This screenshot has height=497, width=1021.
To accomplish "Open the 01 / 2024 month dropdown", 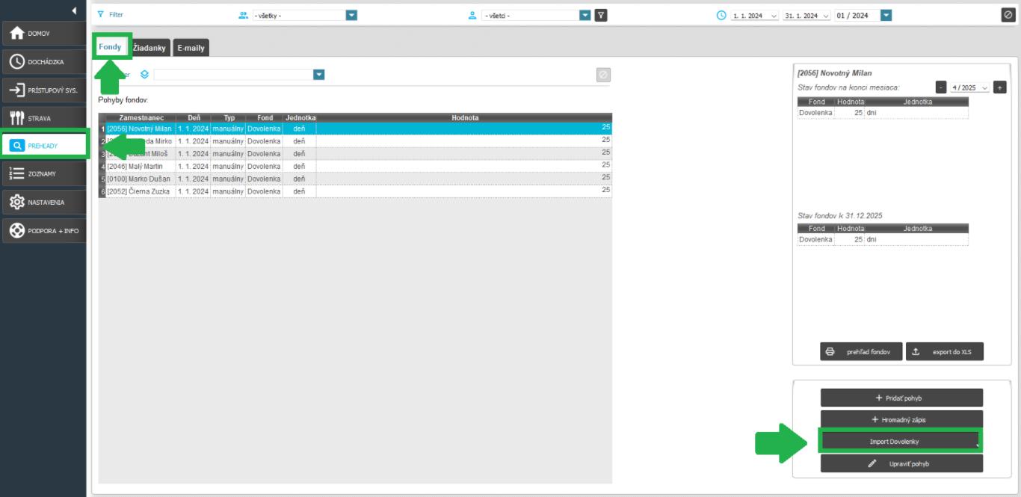I will [x=886, y=15].
